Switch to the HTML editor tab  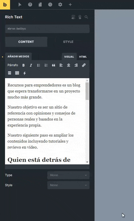[x=83, y=57]
